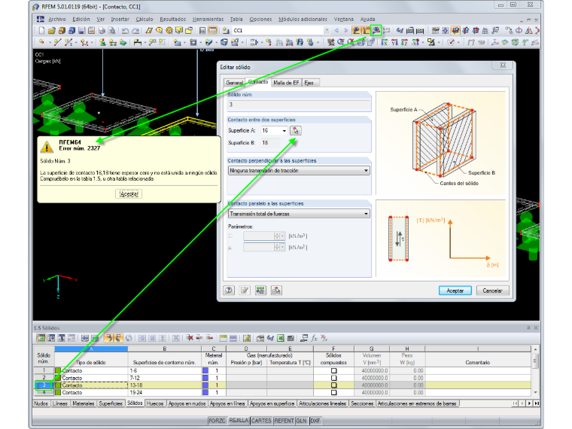This screenshot has height=429, width=572.
Task: Click the highlighted results view icon in top toolbar
Action: point(376,30)
